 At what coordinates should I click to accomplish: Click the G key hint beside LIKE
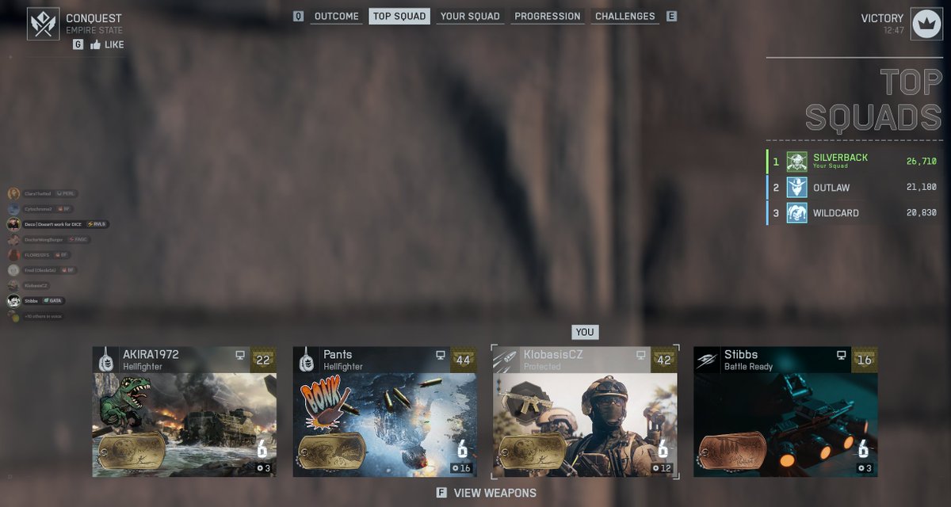[78, 45]
